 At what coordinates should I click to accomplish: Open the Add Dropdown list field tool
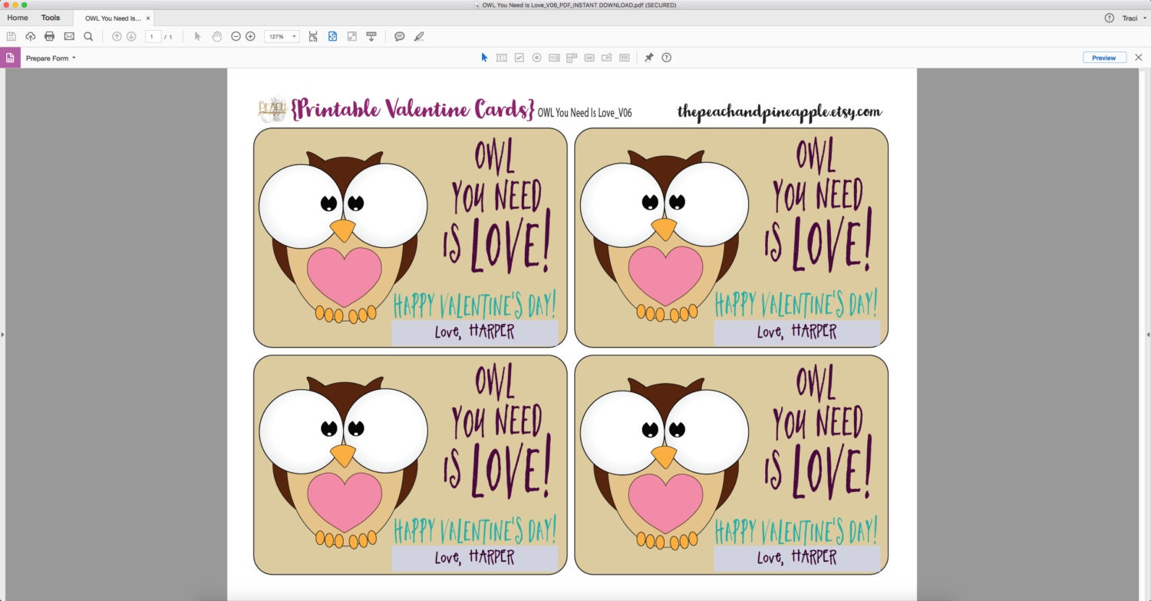click(571, 58)
